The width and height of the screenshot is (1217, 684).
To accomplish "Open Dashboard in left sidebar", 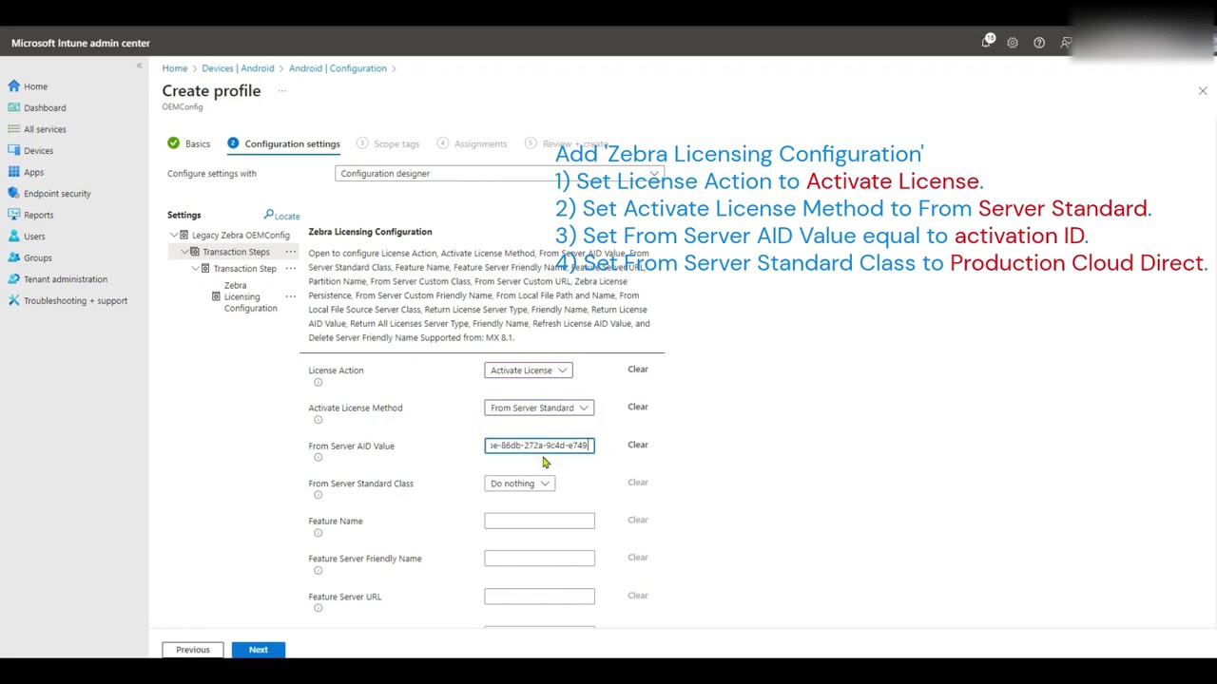I will [x=45, y=108].
